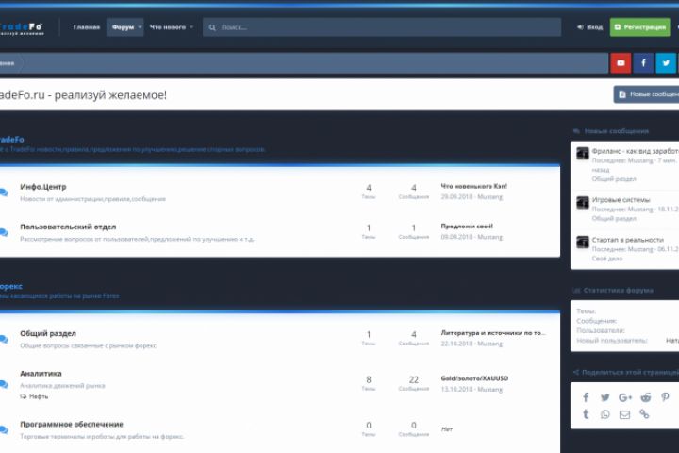679x453 pixels.
Task: Copy page link via chain icon
Action: [644, 414]
